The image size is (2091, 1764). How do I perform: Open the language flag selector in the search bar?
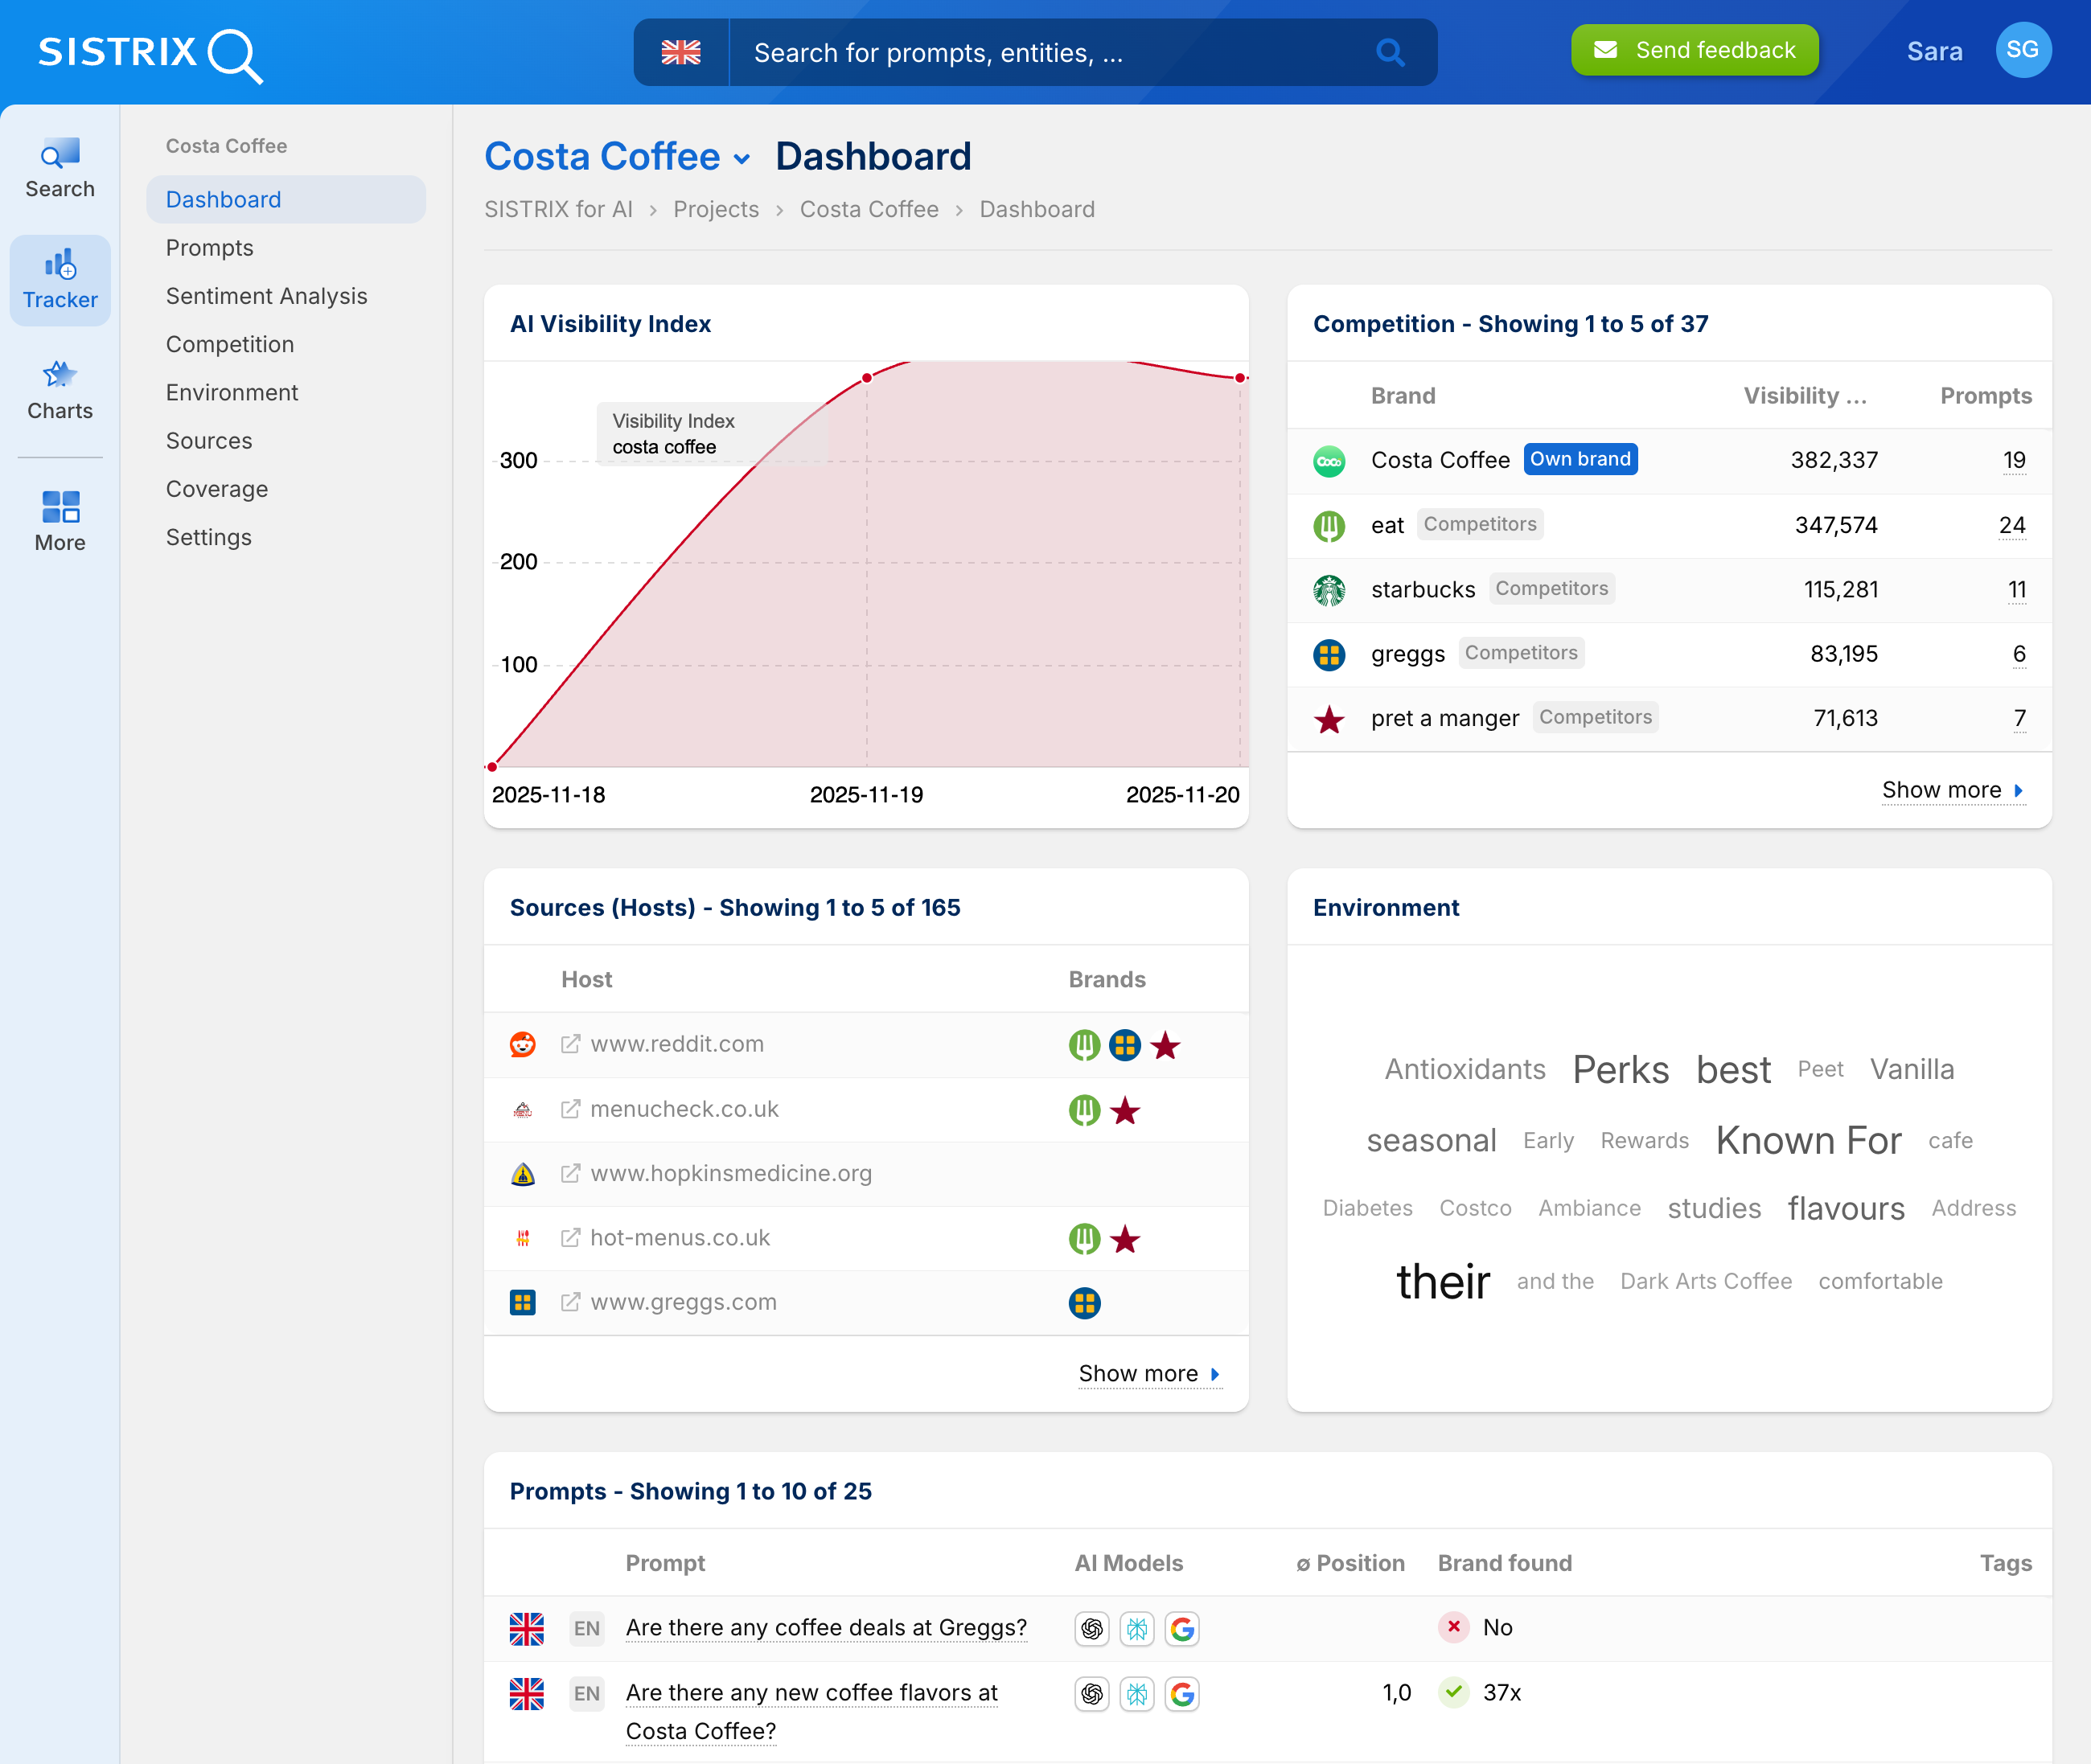coord(682,52)
